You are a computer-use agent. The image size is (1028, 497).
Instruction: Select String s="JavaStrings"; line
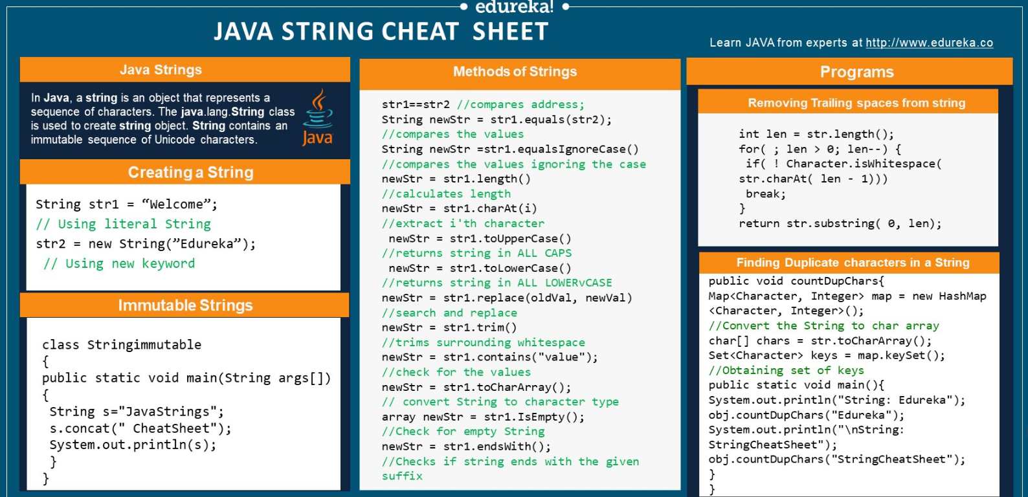click(137, 412)
